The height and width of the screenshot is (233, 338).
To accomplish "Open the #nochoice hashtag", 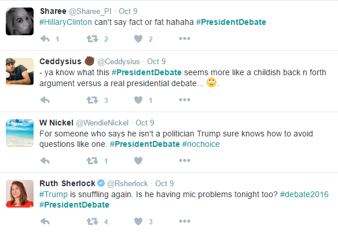I will (201, 144).
